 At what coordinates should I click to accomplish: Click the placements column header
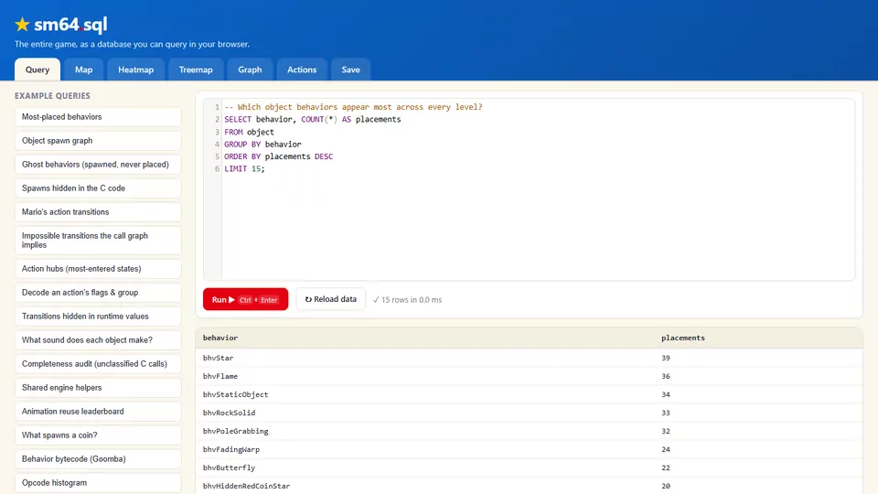coord(683,338)
